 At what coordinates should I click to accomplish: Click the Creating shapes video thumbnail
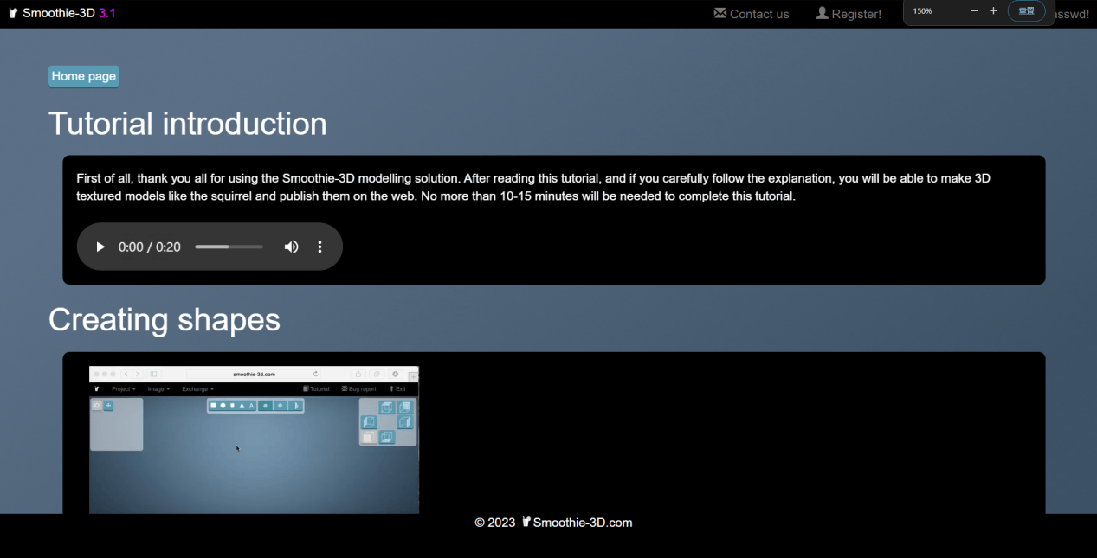click(x=254, y=439)
